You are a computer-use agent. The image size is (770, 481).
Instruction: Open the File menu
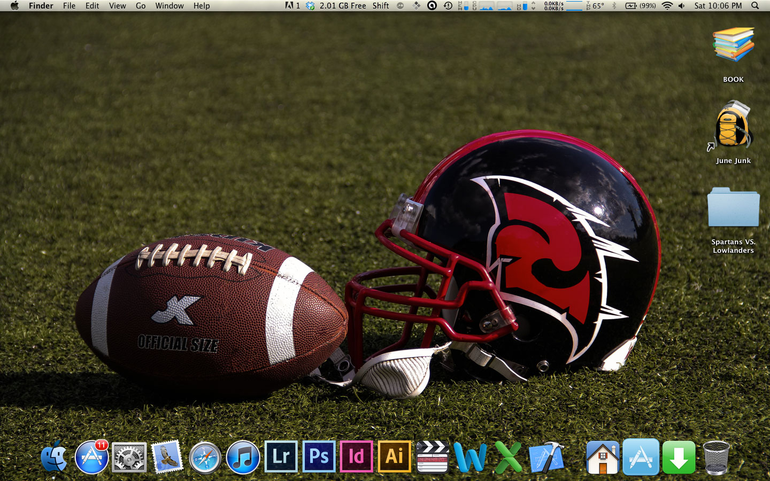pyautogui.click(x=69, y=6)
